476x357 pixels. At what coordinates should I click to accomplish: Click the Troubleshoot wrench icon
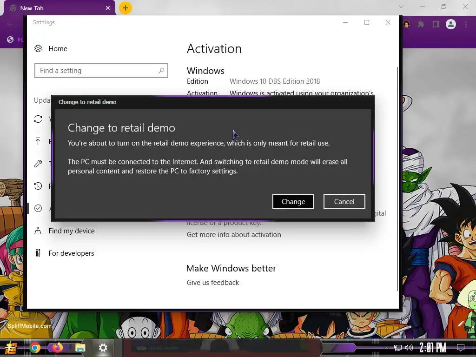point(38,164)
